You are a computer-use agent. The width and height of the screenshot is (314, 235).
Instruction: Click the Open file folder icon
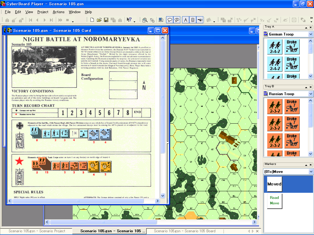point(99,20)
